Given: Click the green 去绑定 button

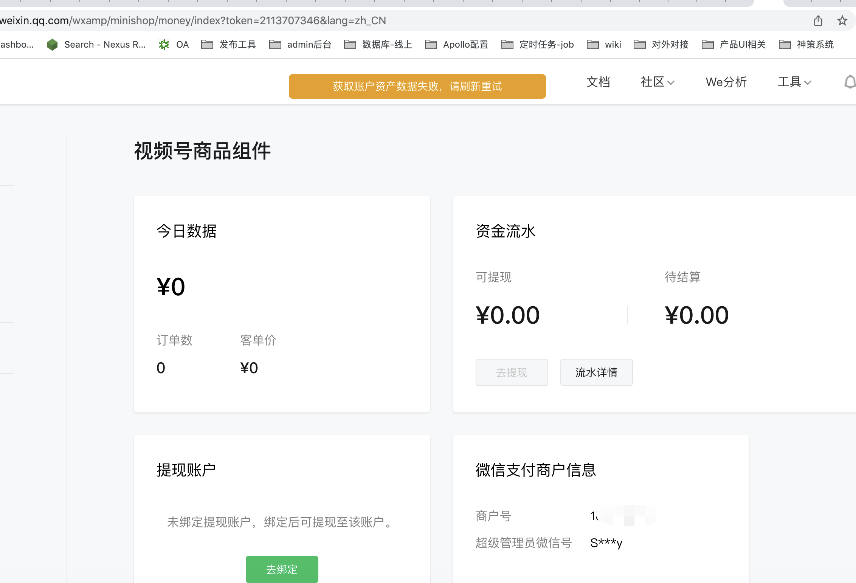Looking at the screenshot, I should 282,569.
